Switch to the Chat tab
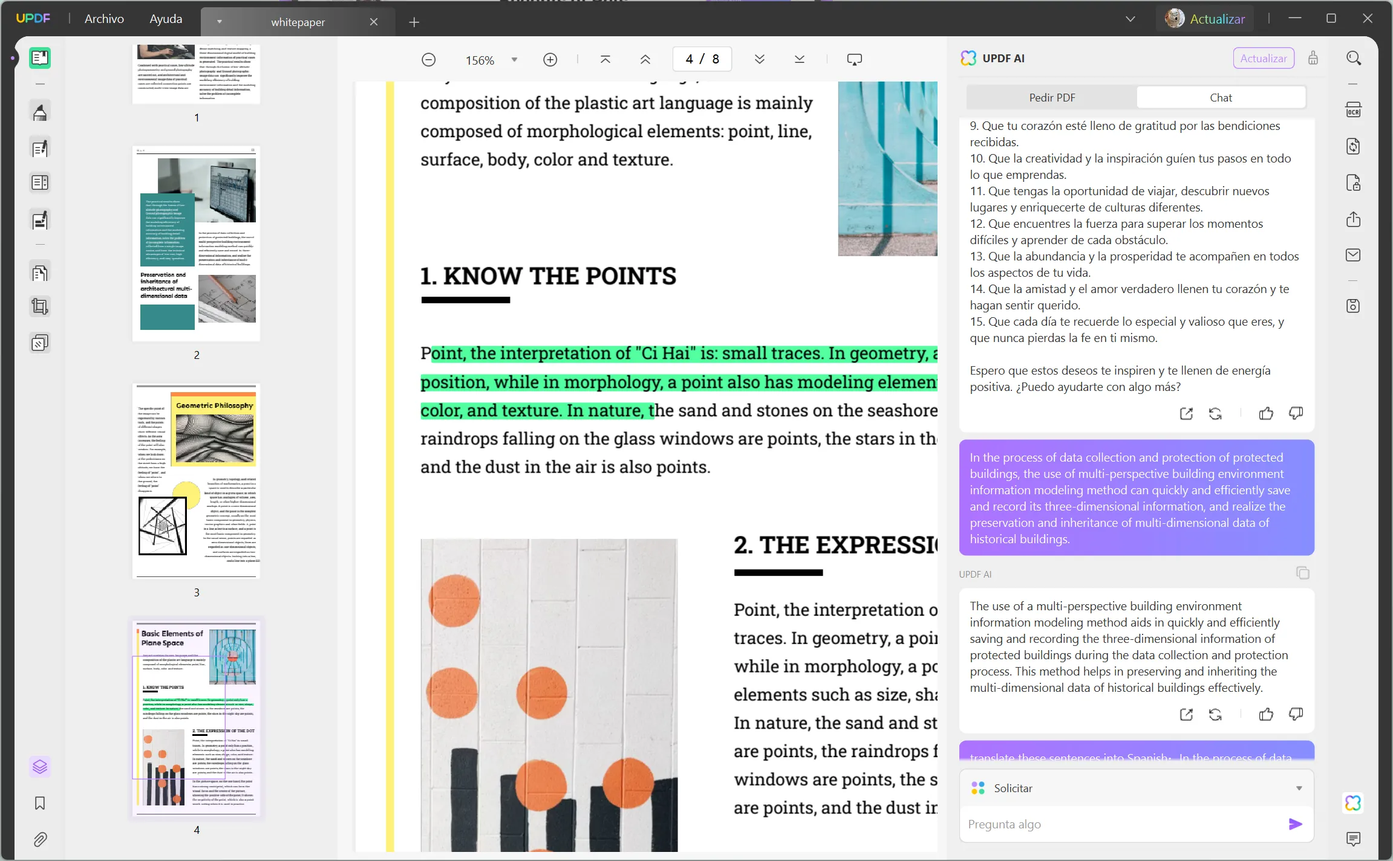Image resolution: width=1393 pixels, height=861 pixels. click(x=1221, y=97)
